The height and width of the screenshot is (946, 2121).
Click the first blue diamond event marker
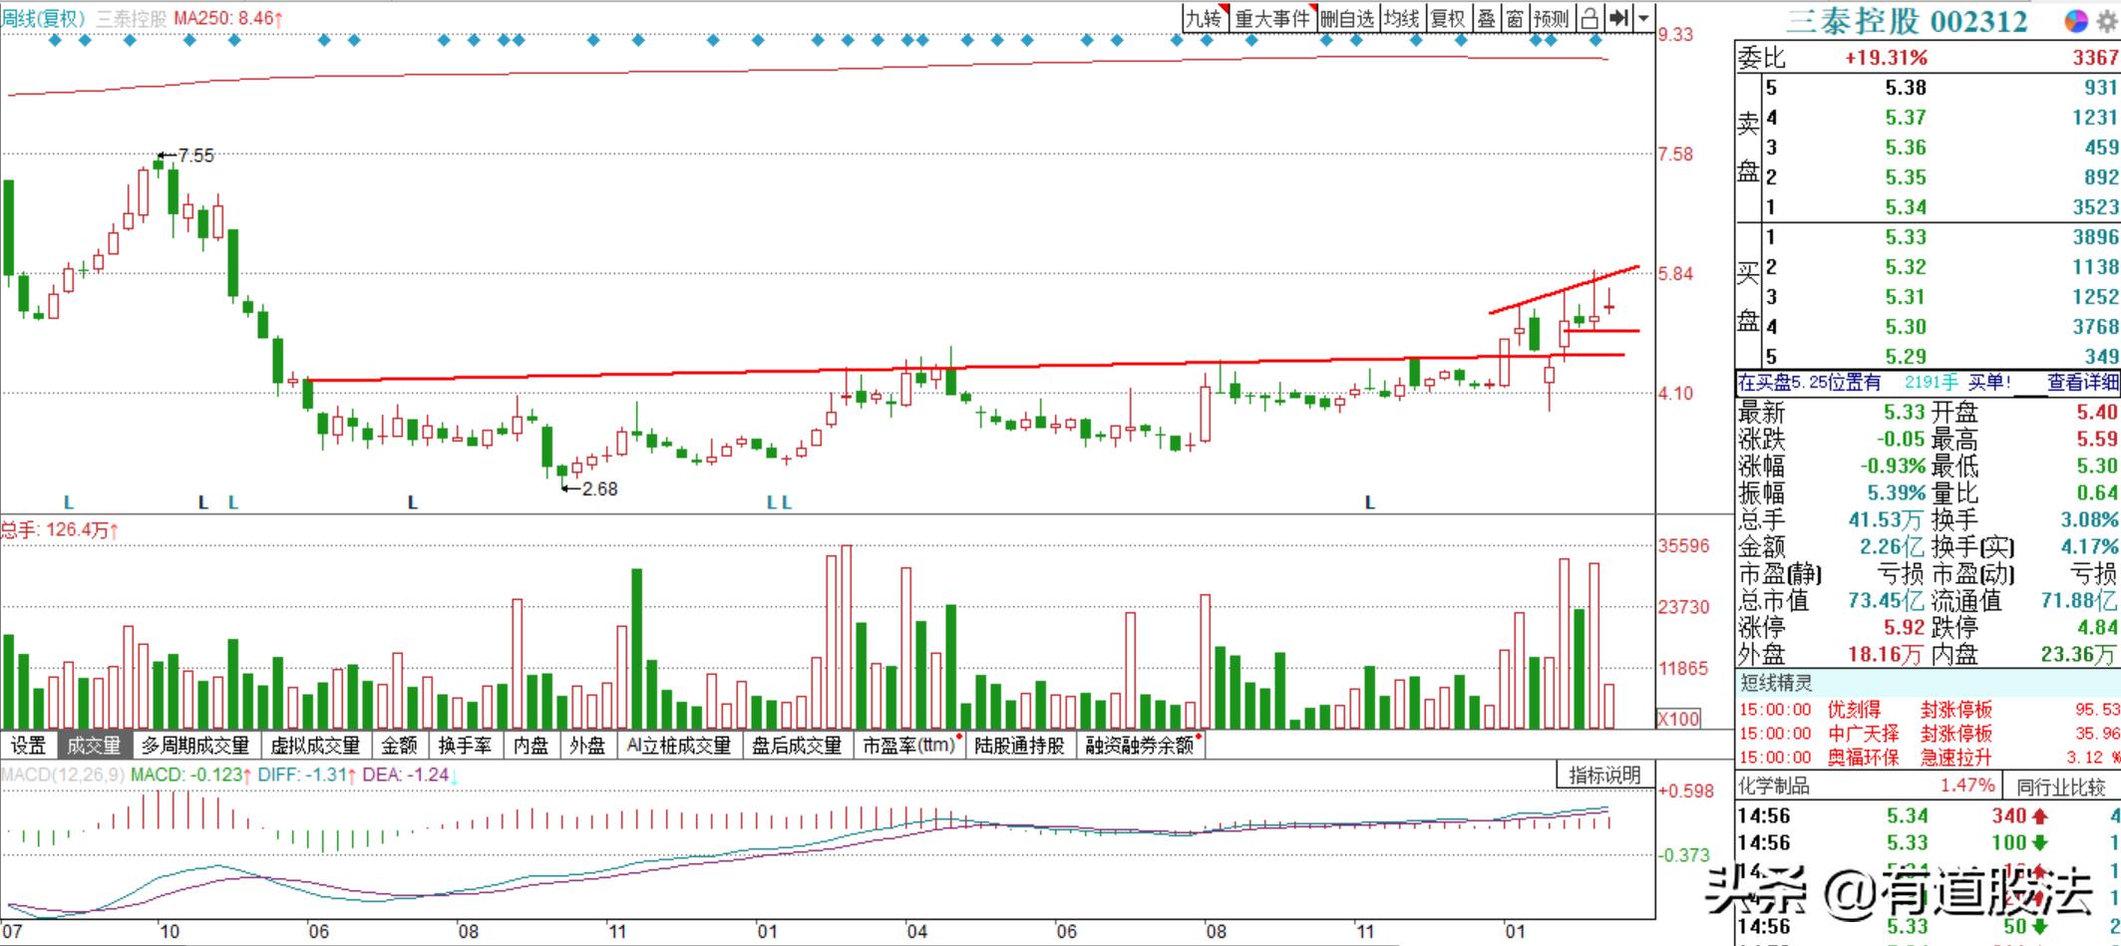(55, 41)
